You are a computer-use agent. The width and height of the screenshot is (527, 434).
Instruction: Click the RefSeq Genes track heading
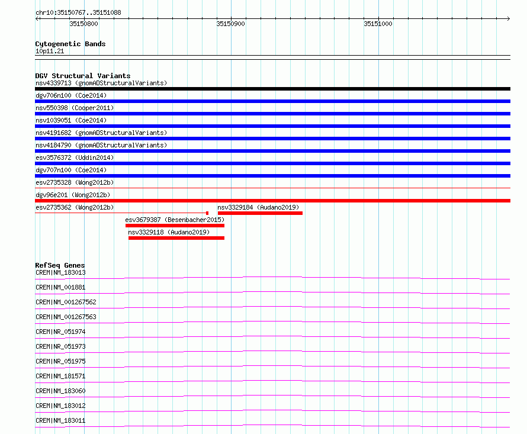[60, 265]
